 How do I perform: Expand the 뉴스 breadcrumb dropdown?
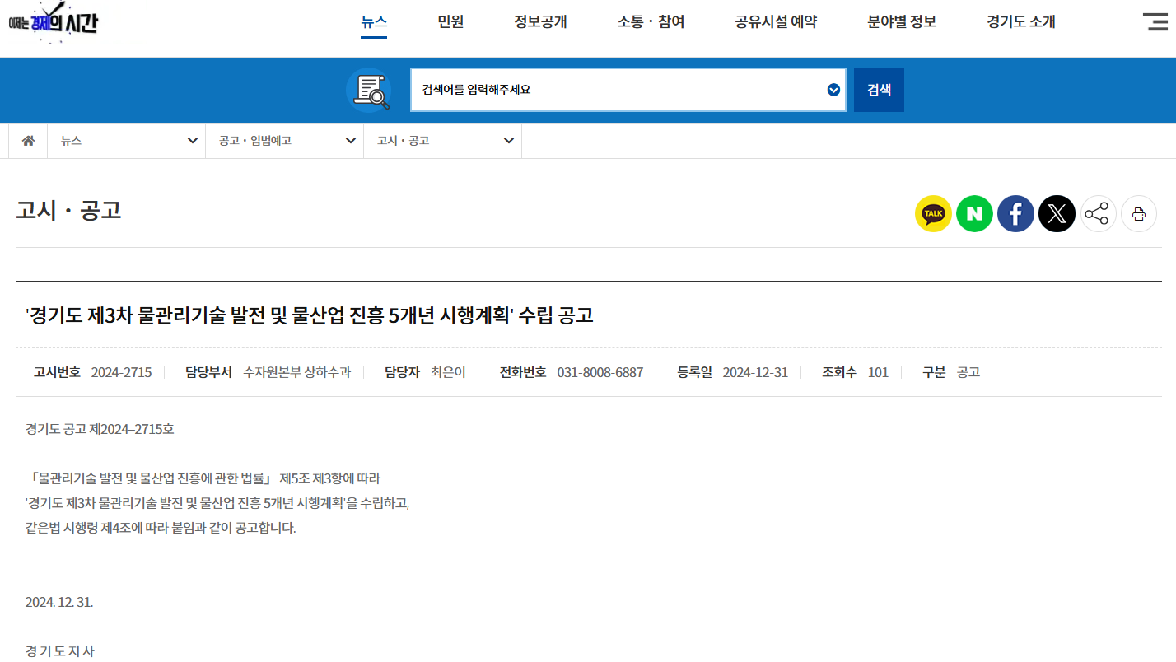click(126, 141)
